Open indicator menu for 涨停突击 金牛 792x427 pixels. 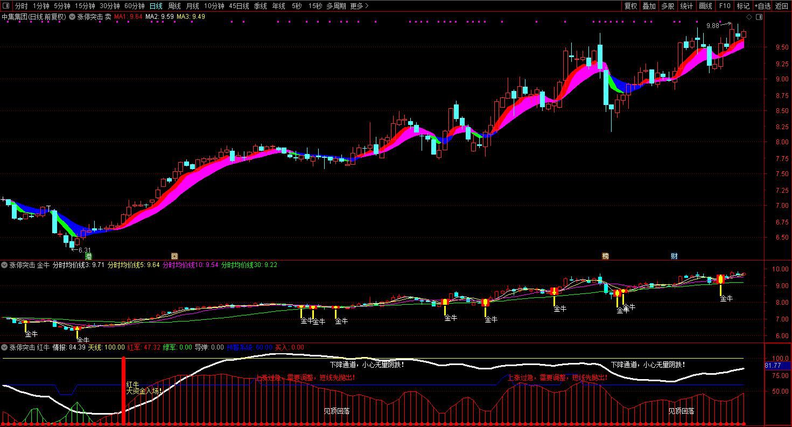(4, 265)
